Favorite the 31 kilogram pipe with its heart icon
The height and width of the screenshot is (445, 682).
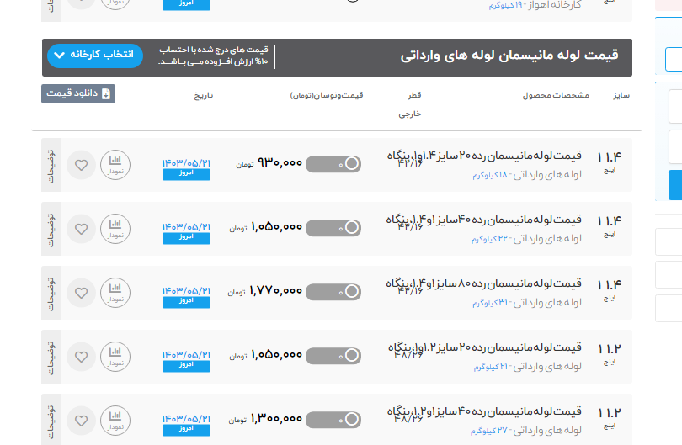[x=81, y=293]
